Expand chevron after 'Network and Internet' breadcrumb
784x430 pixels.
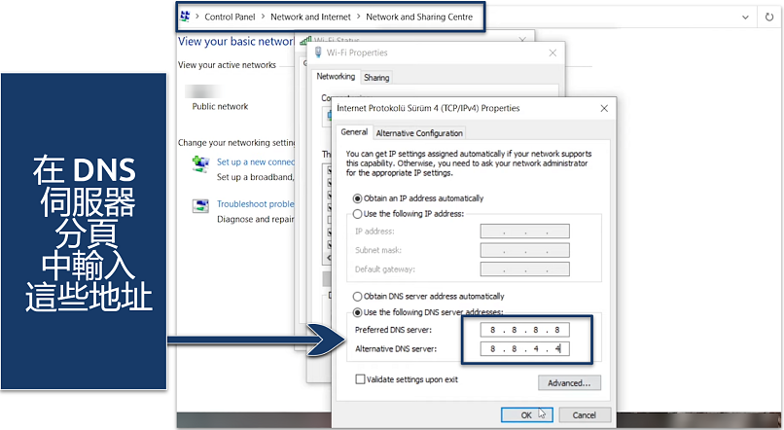[358, 17]
